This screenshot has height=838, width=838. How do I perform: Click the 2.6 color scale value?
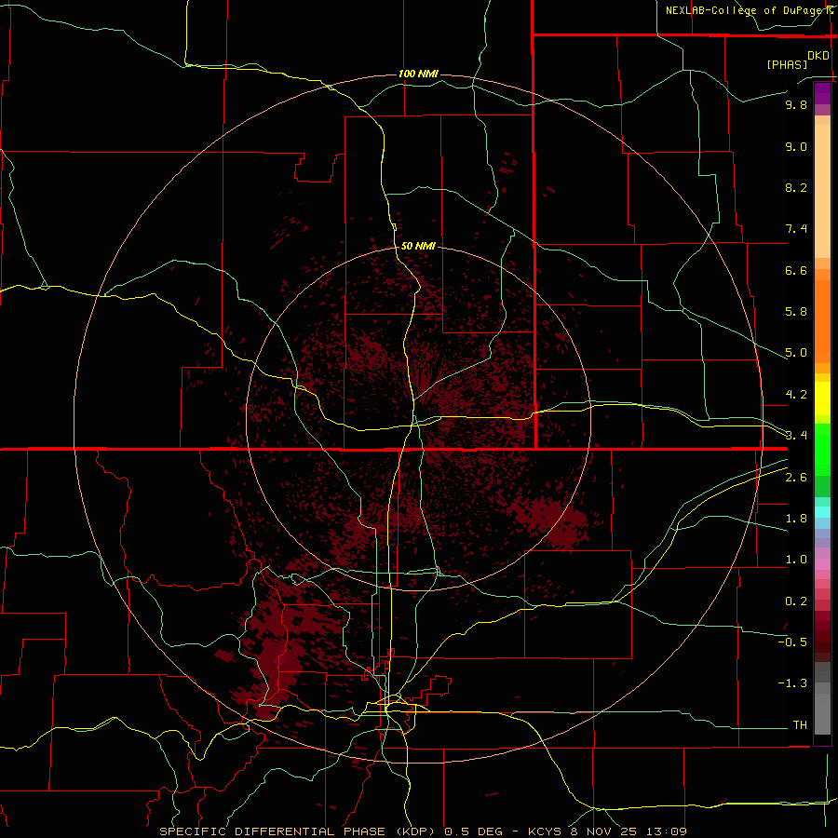coord(796,478)
